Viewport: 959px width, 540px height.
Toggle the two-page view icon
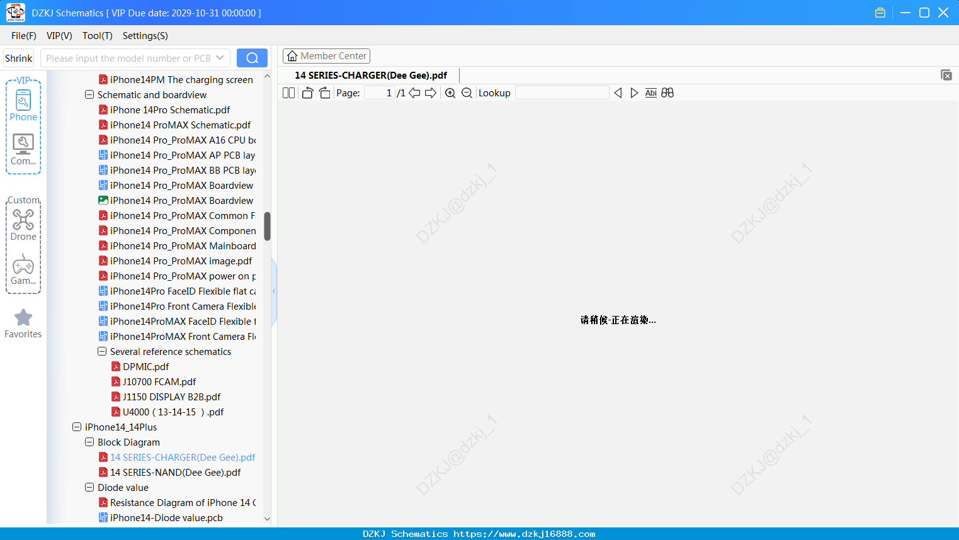pyautogui.click(x=288, y=93)
